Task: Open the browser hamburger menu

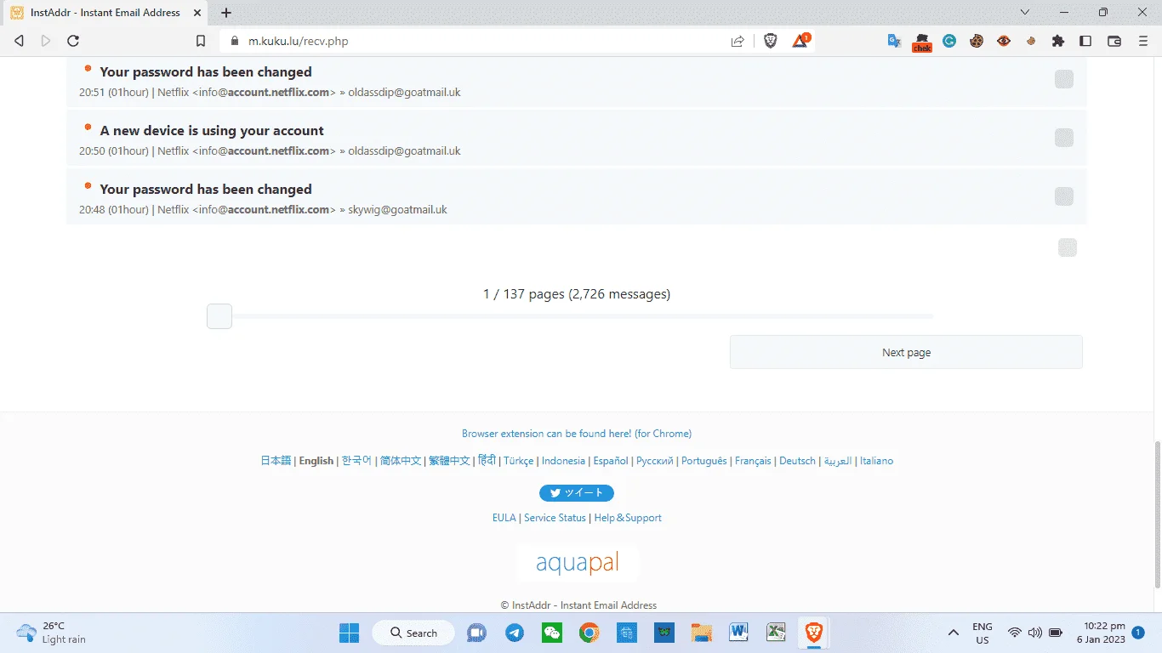Action: tap(1142, 41)
